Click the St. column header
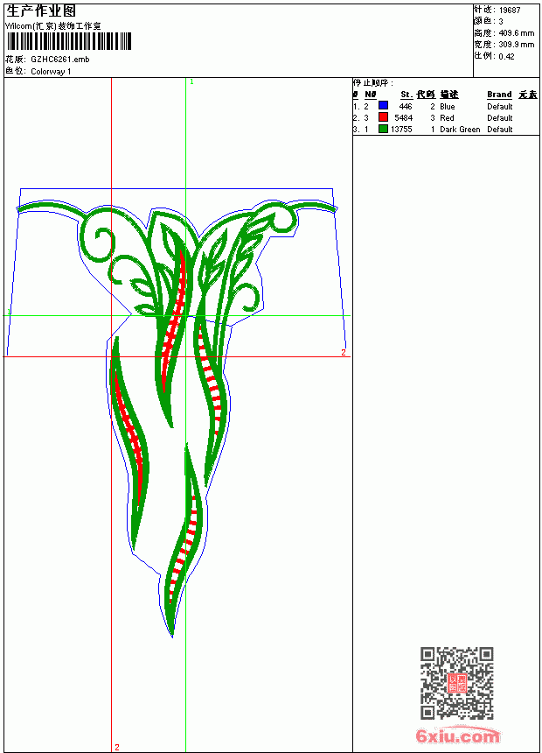The width and height of the screenshot is (542, 753). pos(406,95)
